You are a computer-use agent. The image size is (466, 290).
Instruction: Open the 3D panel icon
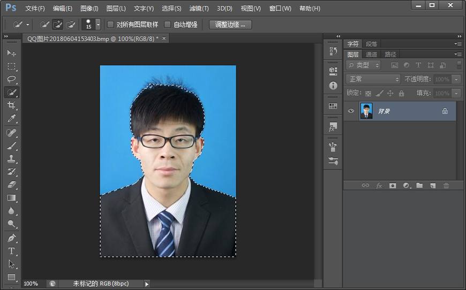pos(333,71)
